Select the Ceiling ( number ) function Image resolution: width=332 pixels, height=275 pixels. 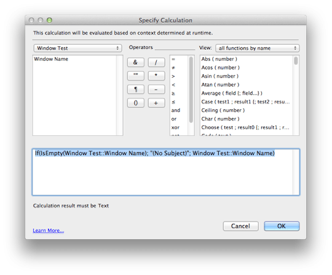point(223,110)
